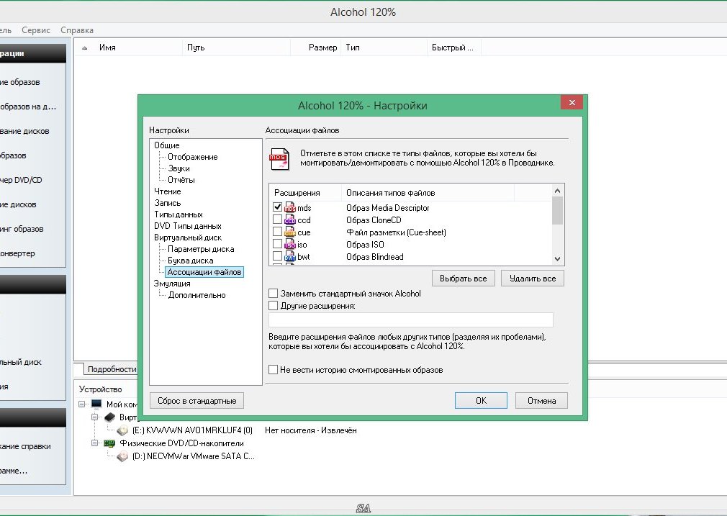The image size is (727, 516).
Task: Select Виртуальный диск in the settings tree
Action: pyautogui.click(x=188, y=237)
